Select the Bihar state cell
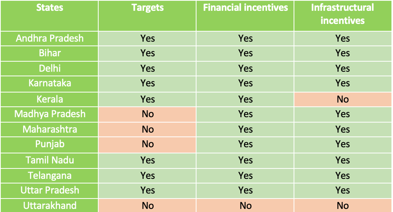 [49, 54]
